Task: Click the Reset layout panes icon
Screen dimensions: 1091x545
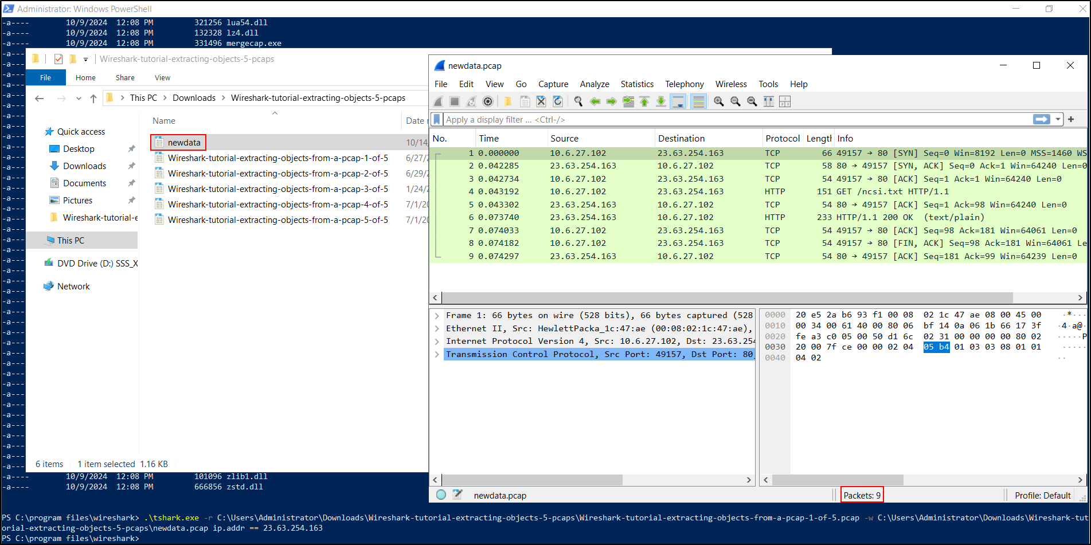Action: point(785,101)
